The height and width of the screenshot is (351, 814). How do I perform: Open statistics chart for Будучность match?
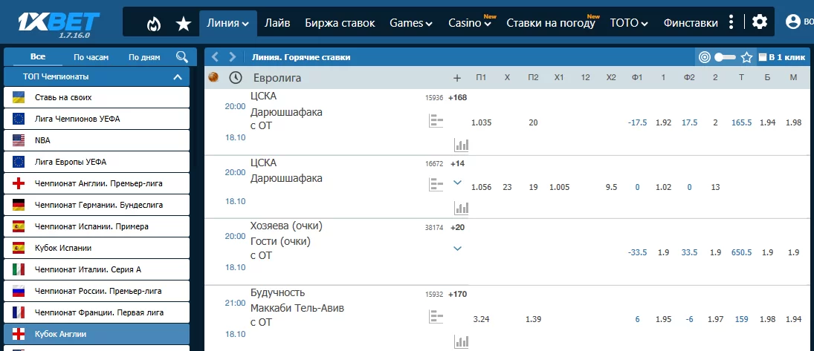(461, 341)
